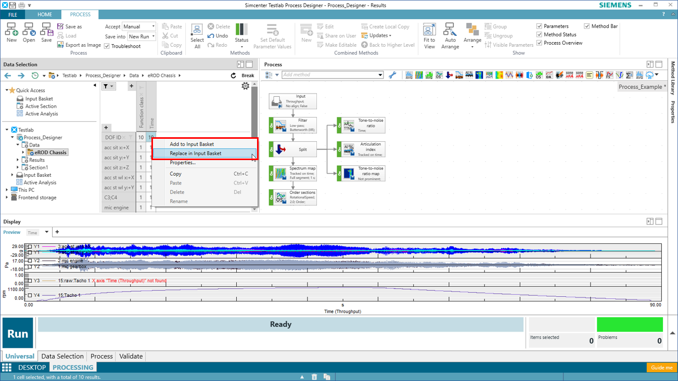The image size is (678, 381).
Task: Click the settings gear in Data Selection
Action: pyautogui.click(x=245, y=86)
